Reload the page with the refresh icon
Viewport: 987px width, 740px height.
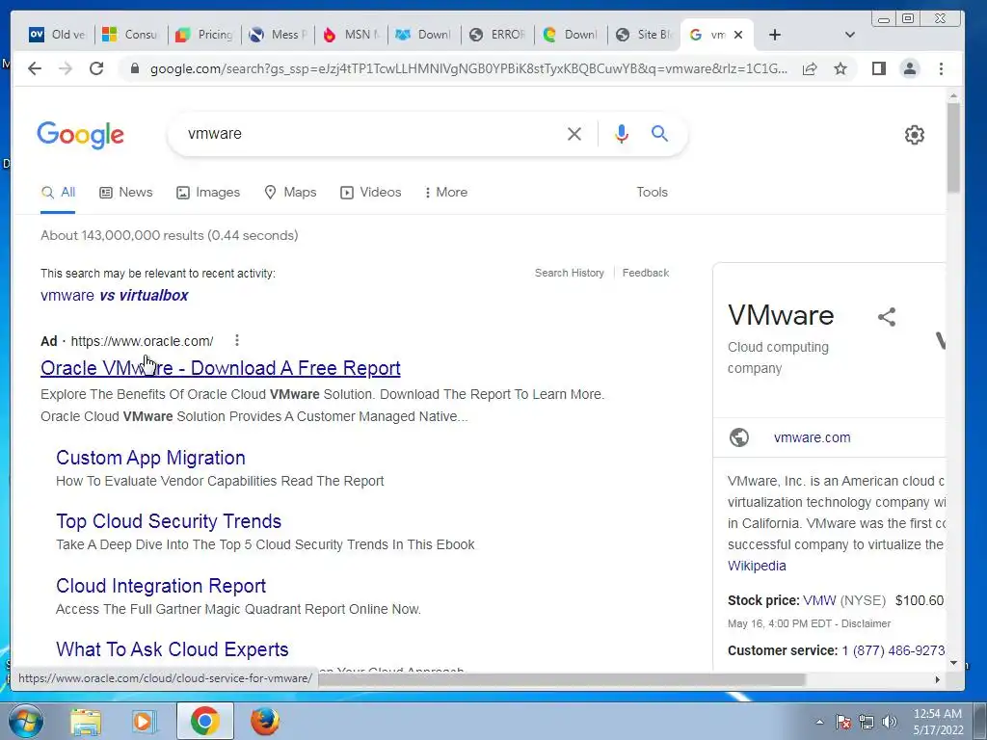click(x=96, y=68)
